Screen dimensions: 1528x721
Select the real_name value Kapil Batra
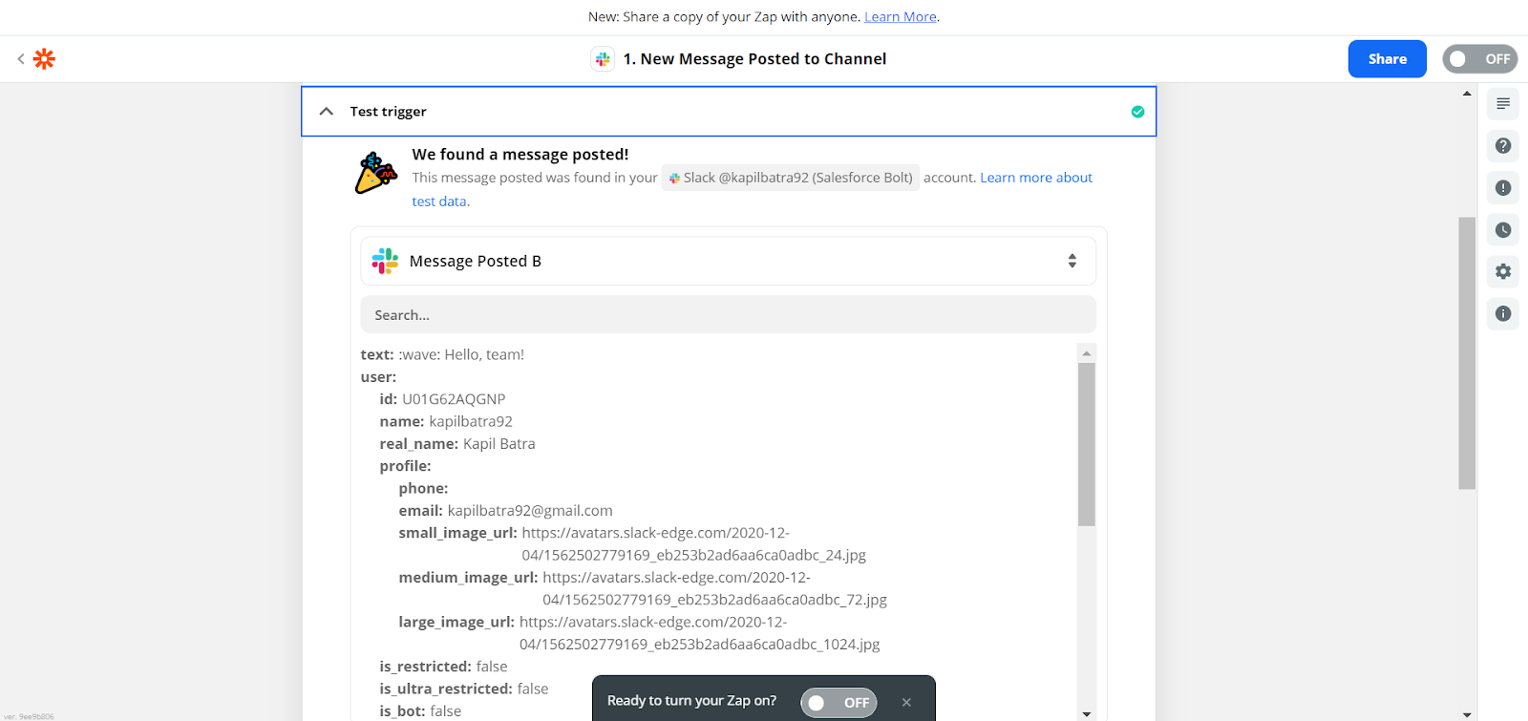(x=499, y=444)
